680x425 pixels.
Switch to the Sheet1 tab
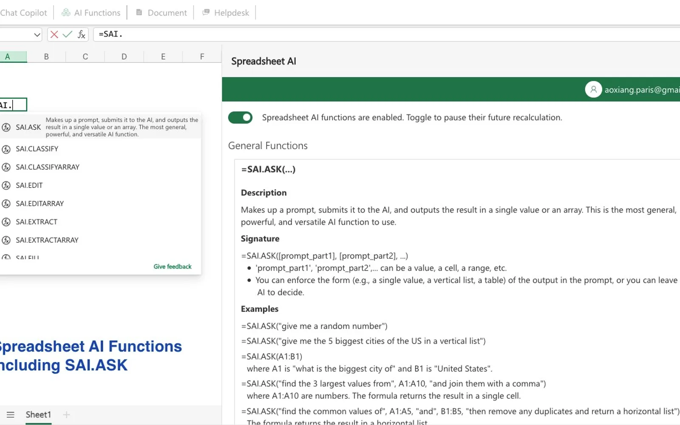[x=38, y=415]
